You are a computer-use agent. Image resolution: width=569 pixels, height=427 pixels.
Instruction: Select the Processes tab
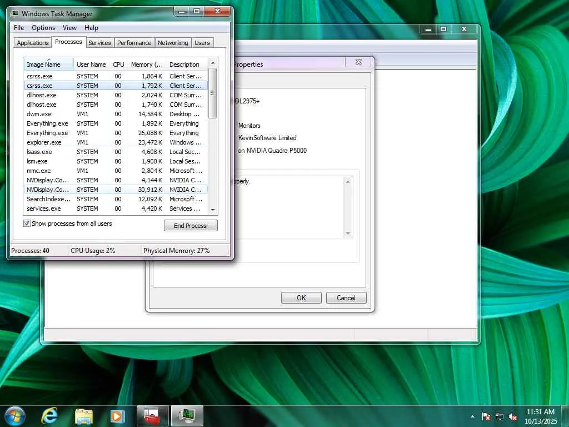tap(68, 42)
